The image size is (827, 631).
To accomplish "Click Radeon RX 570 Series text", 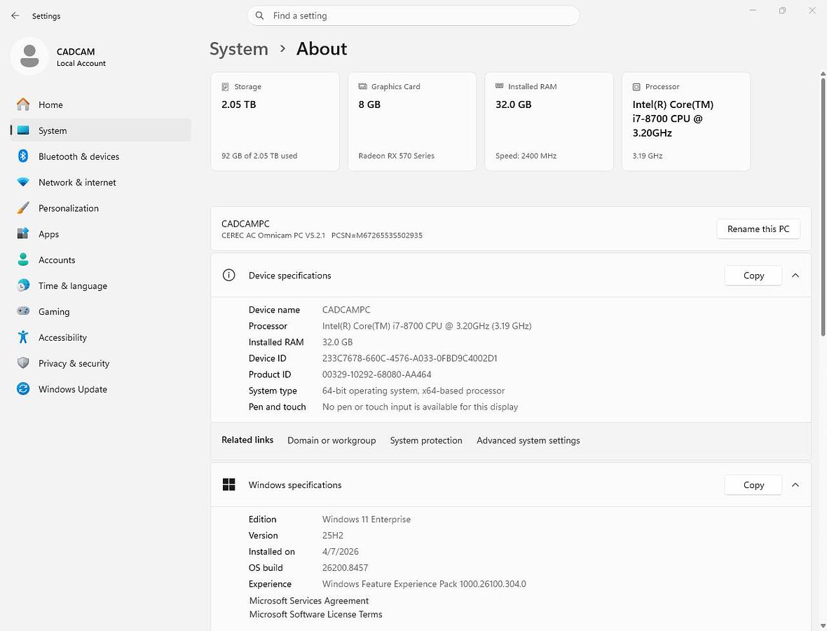I will click(396, 156).
